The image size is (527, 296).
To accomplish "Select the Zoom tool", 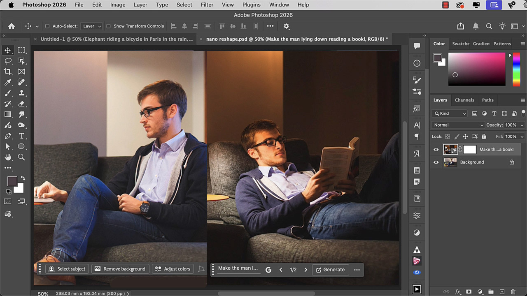I will (21, 157).
